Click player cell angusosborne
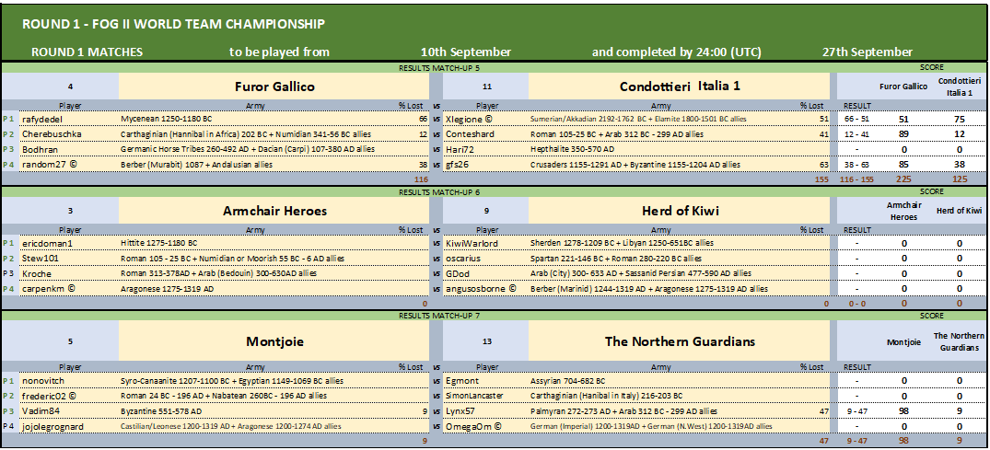 (x=486, y=288)
